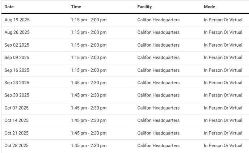Image resolution: width=249 pixels, height=153 pixels.
Task: Click the Time column header
Action: click(x=76, y=7)
